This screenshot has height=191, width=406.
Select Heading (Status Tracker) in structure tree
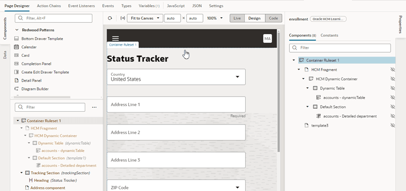[x=55, y=180]
